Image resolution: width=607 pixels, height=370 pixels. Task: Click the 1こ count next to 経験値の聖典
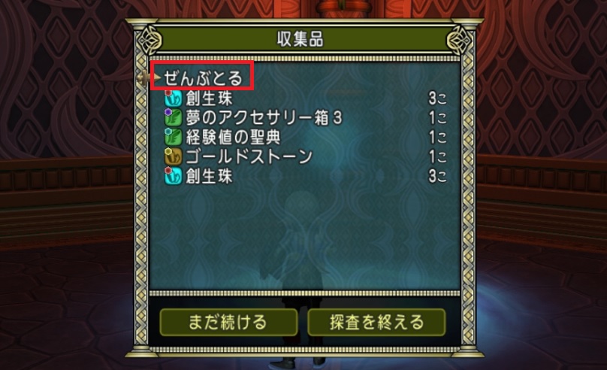[437, 137]
